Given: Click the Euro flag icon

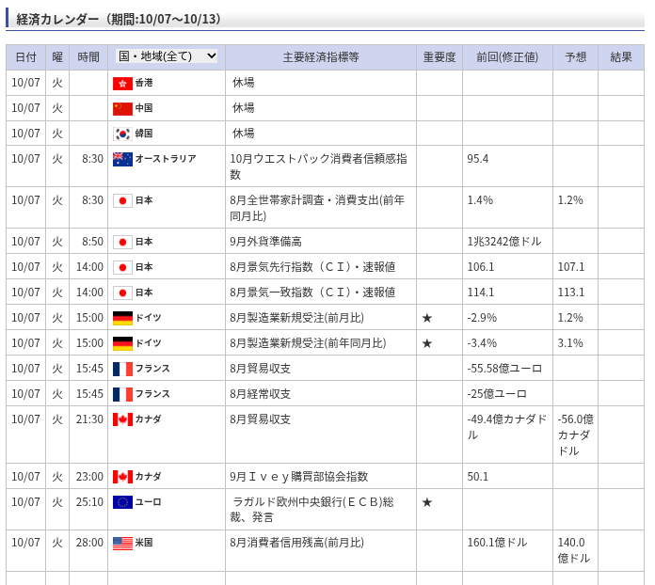Looking at the screenshot, I should tap(122, 502).
